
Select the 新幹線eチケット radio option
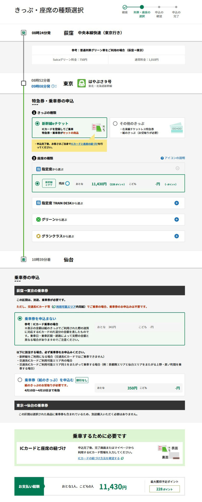pos(38,124)
